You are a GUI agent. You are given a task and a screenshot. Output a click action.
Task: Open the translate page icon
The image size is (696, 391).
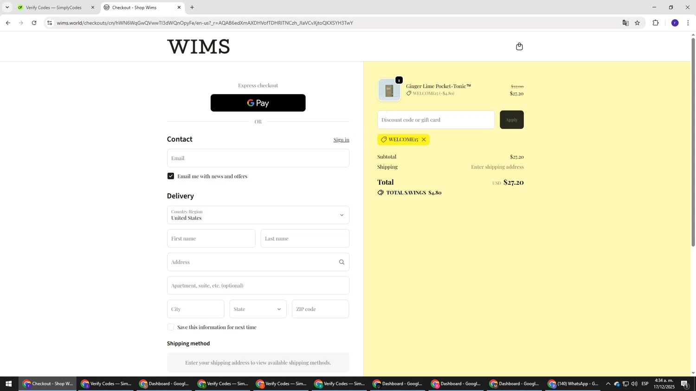coord(625,23)
